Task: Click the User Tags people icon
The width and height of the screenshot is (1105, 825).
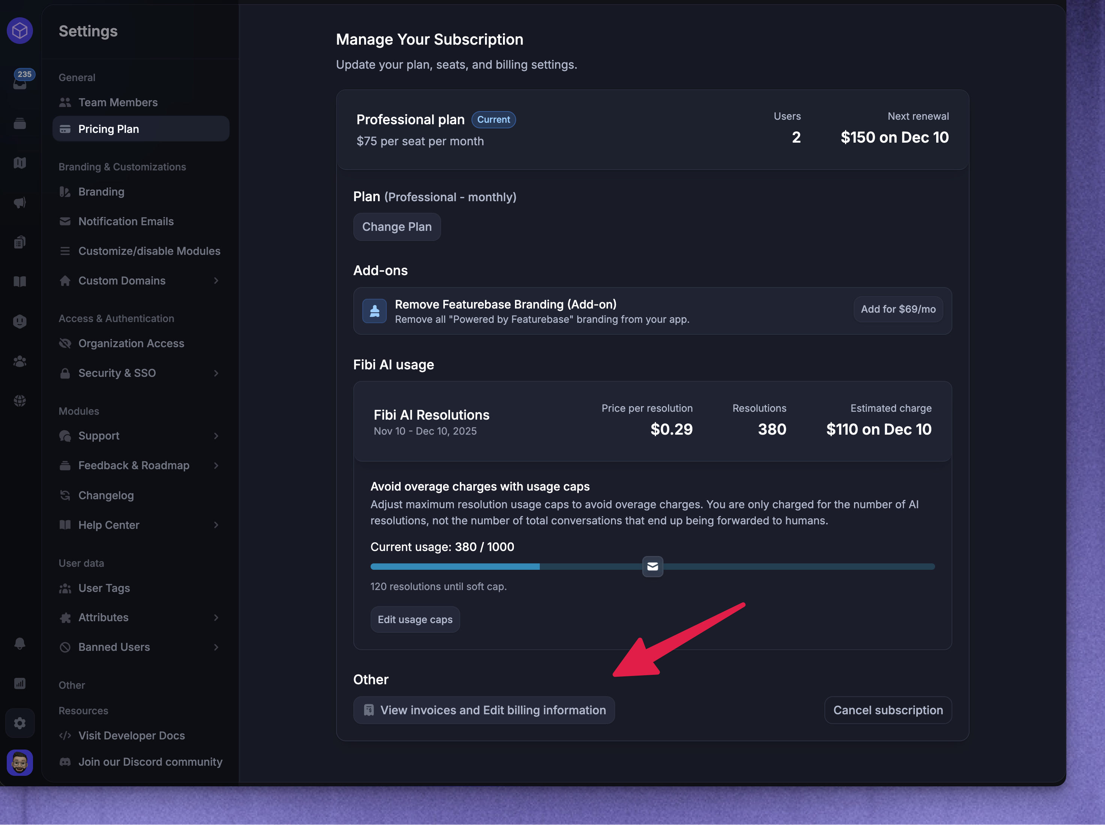Action: [x=65, y=588]
